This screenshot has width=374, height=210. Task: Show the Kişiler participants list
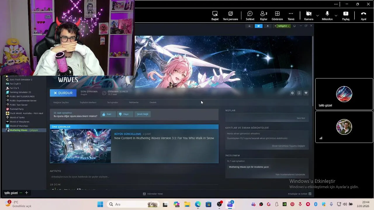point(264,16)
